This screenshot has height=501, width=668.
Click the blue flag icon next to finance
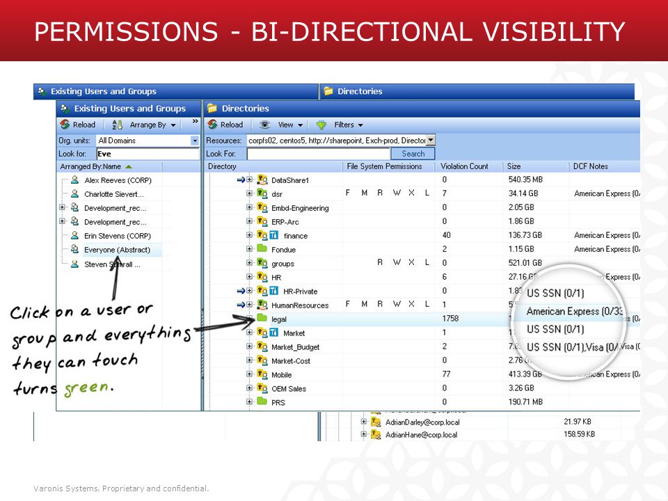pos(274,235)
